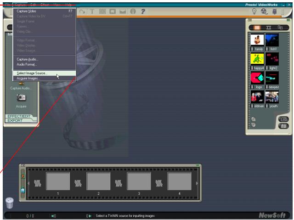294x220 pixels.
Task: Click the third library view mode icon
Action: pos(280,28)
